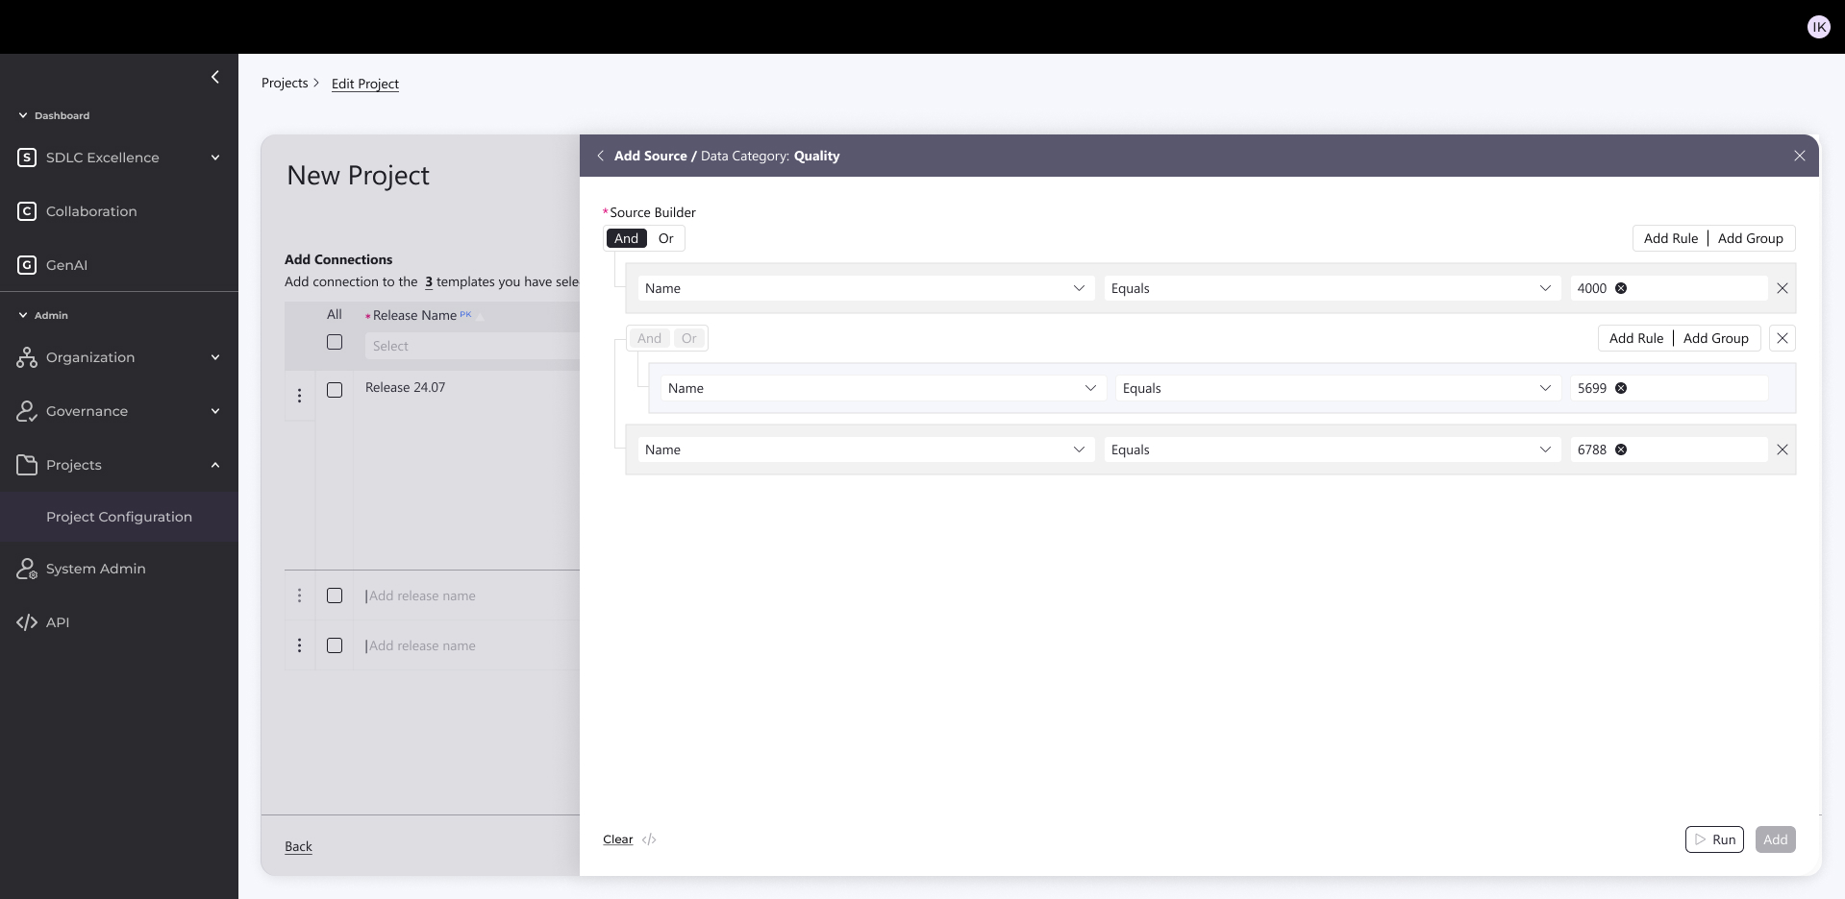Open Name field dropdown in 5699 rule
The height and width of the screenshot is (899, 1845).
click(882, 388)
